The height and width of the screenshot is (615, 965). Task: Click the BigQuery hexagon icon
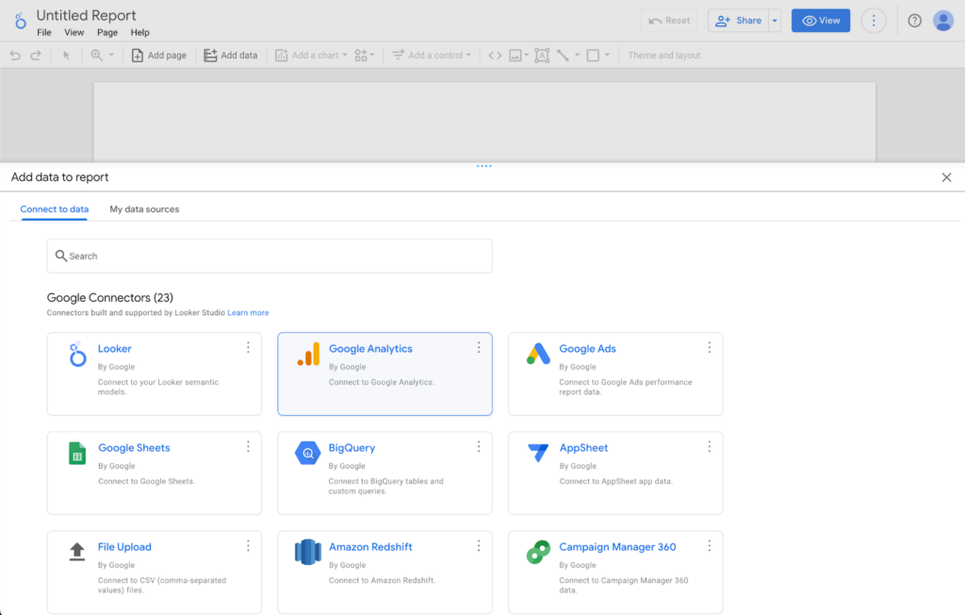[x=308, y=454]
